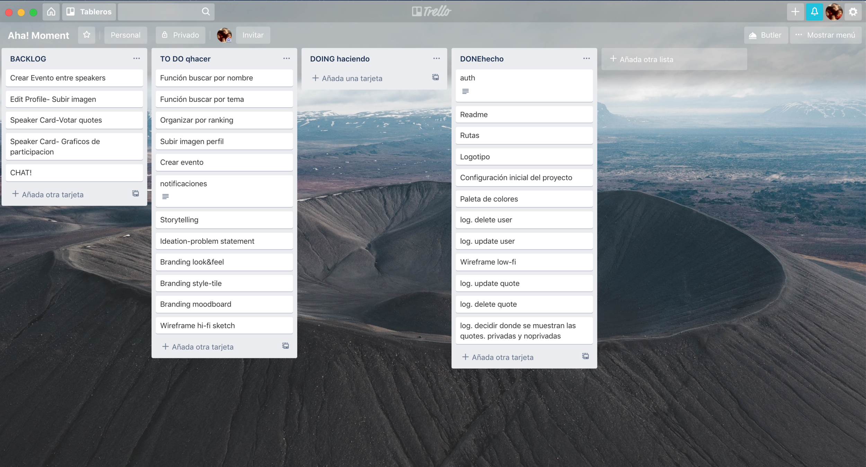The image size is (866, 467).
Task: Click the board member avatar next to Invitar
Action: tap(224, 35)
